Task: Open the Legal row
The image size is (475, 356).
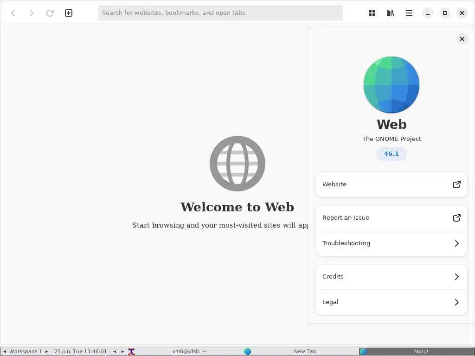Action: (392, 302)
